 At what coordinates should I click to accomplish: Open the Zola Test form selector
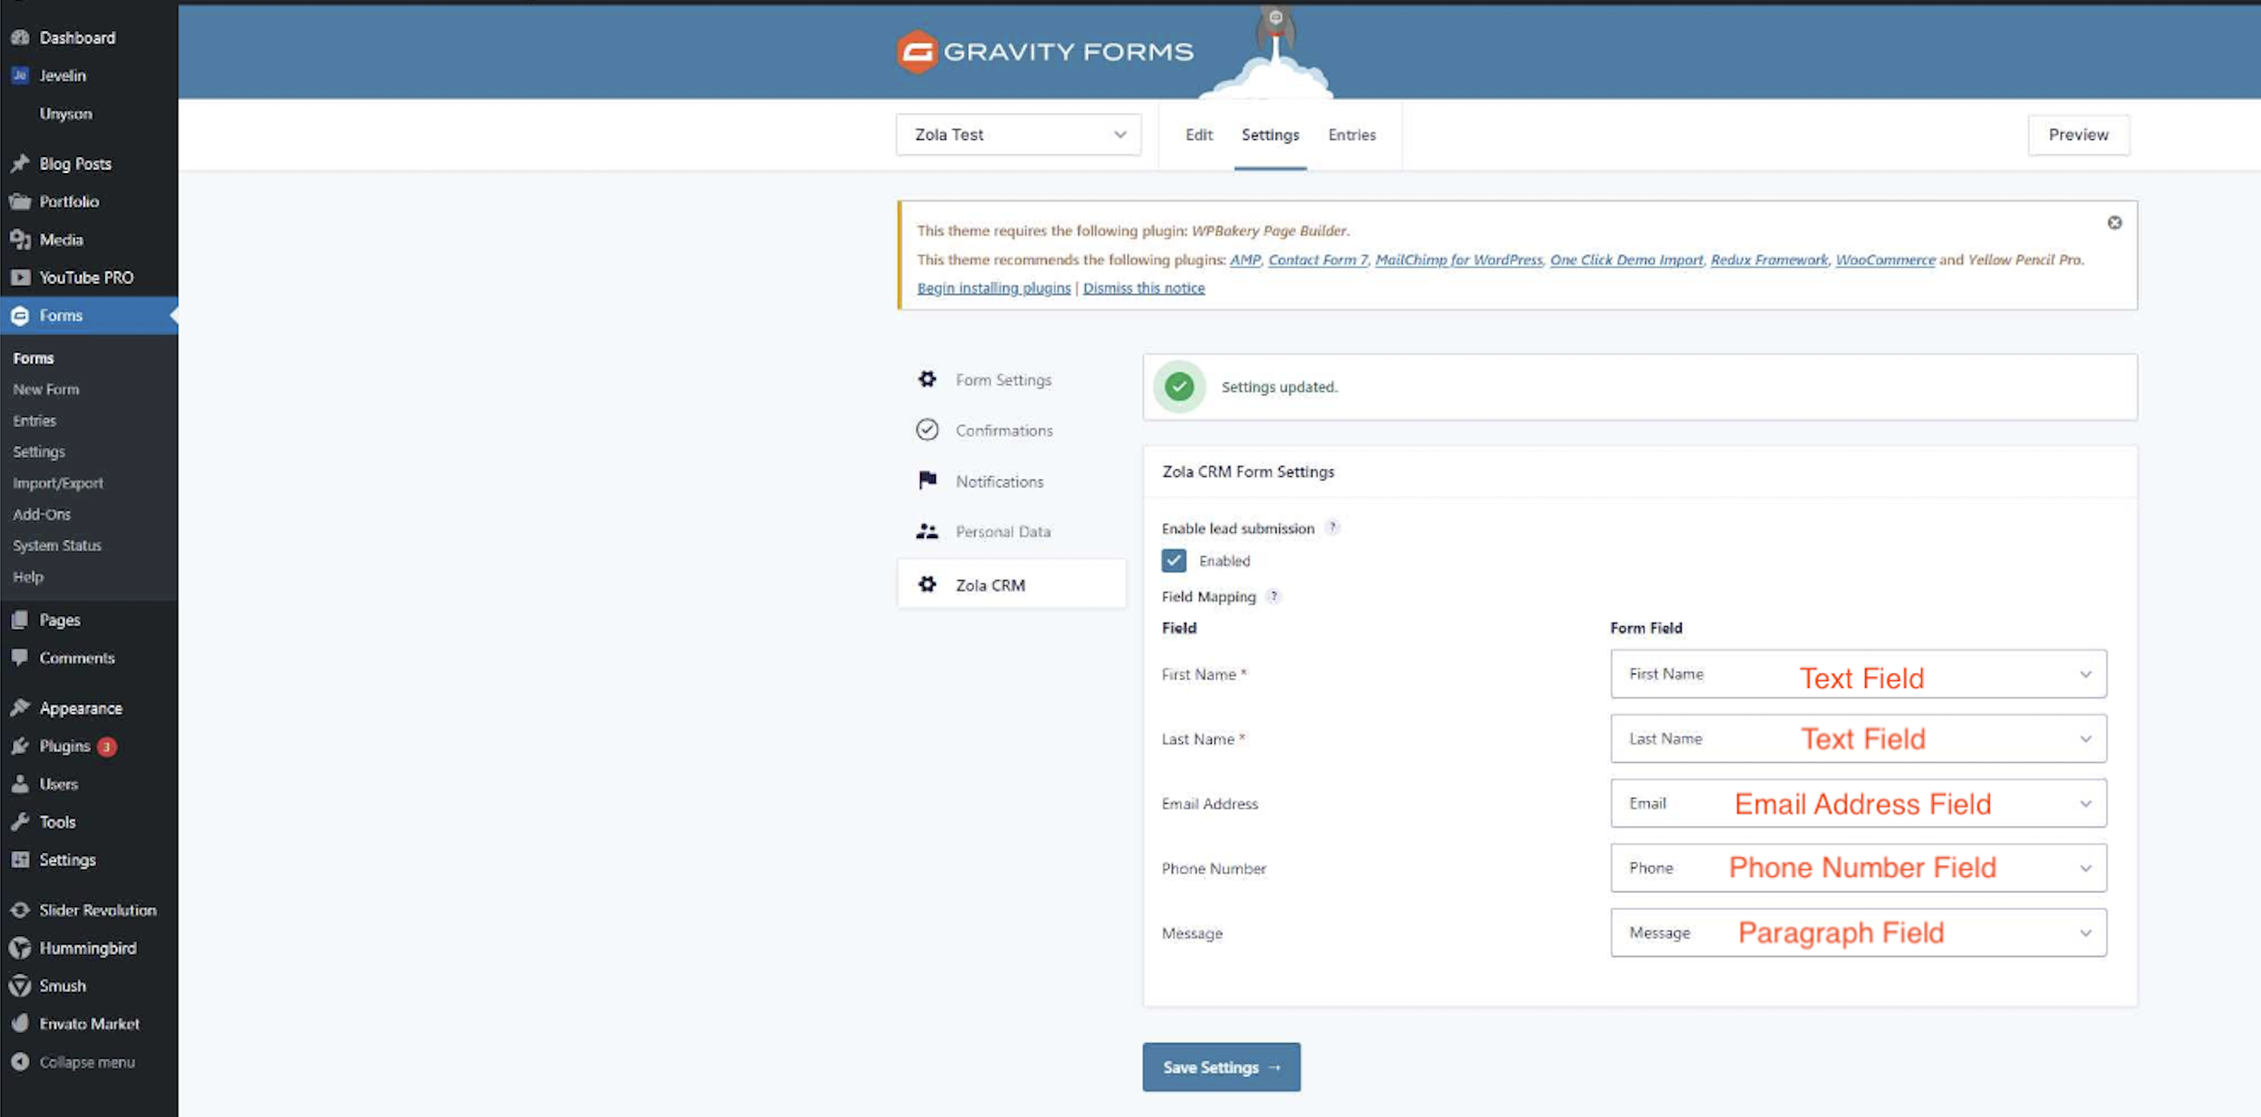click(1018, 134)
